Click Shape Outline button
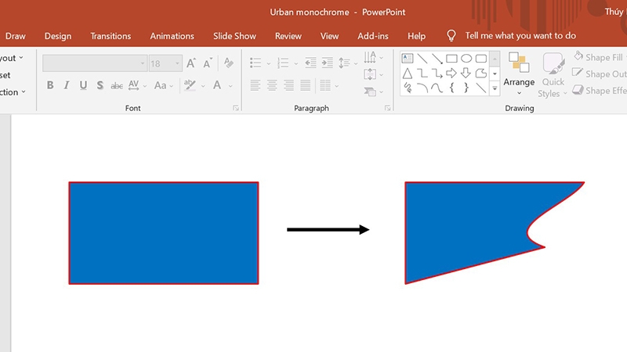The image size is (627, 352). 599,74
